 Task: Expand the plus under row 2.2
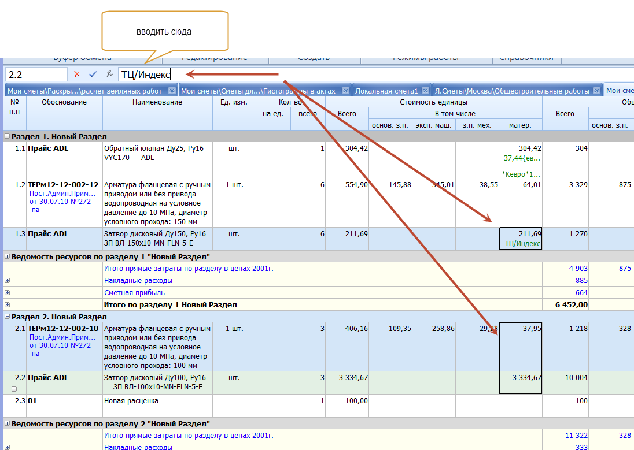14,389
